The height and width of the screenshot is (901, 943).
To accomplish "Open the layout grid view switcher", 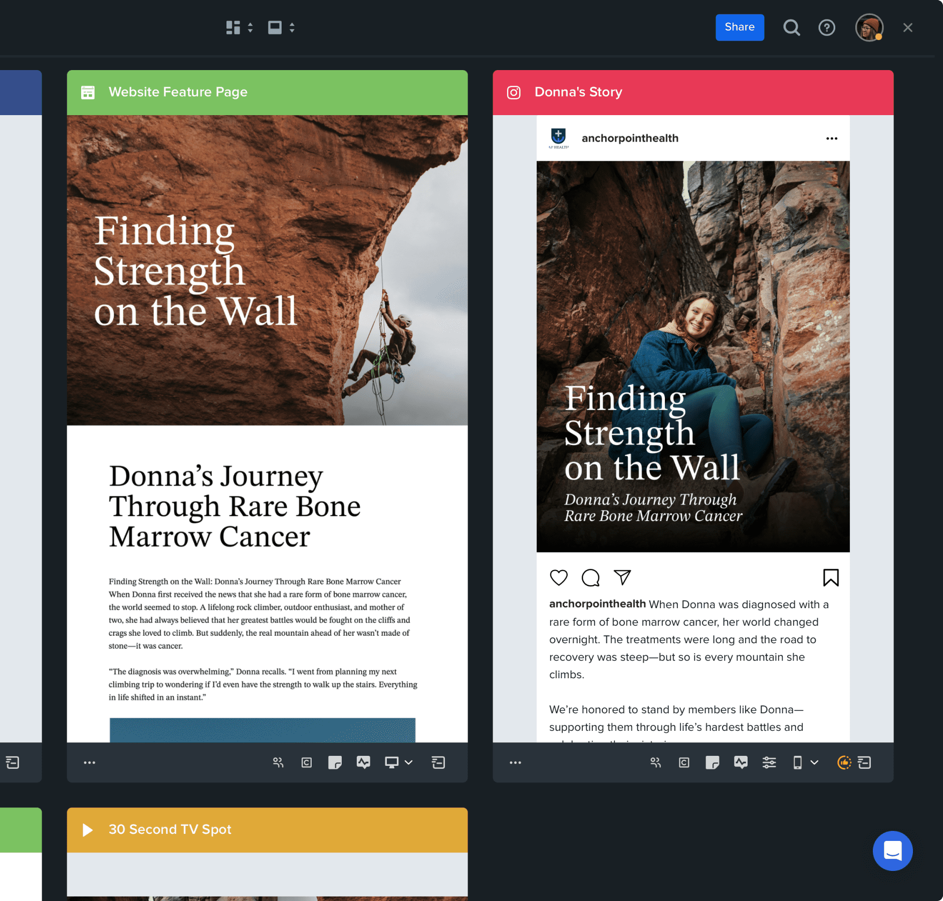I will click(239, 28).
